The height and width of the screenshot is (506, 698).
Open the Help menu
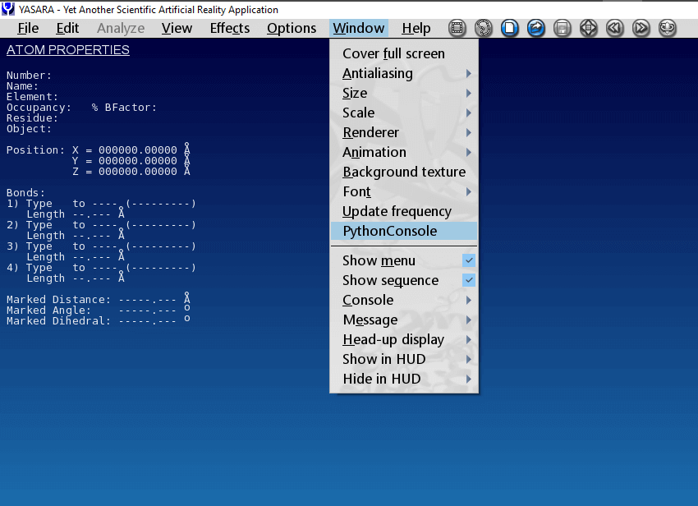pyautogui.click(x=416, y=28)
